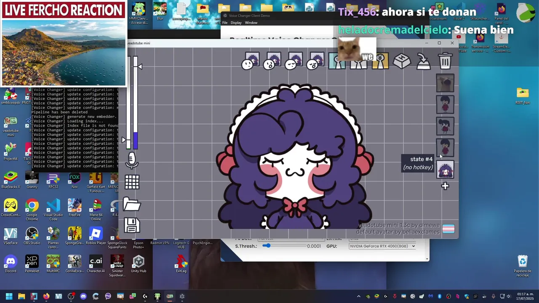
Task: Open Project64 desktop shortcut
Action: click(11, 151)
